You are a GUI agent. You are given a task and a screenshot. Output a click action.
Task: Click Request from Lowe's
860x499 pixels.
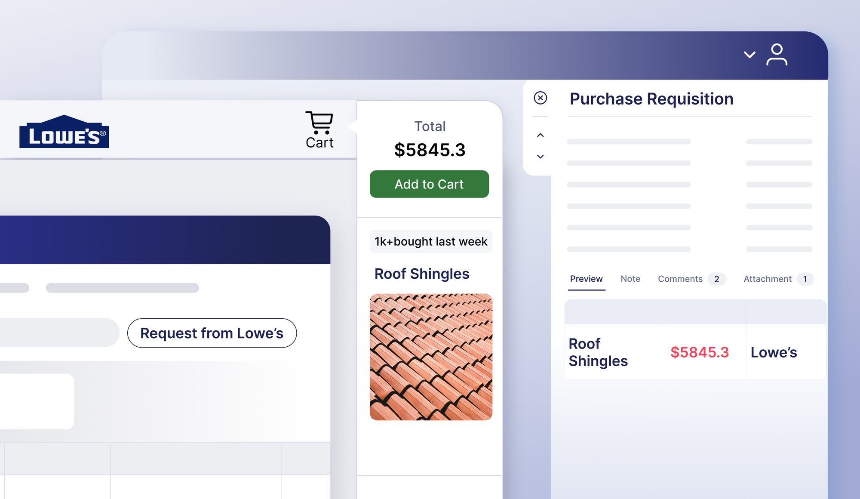tap(212, 333)
